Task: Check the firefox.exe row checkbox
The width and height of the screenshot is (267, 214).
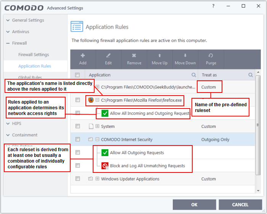Action: [78, 100]
